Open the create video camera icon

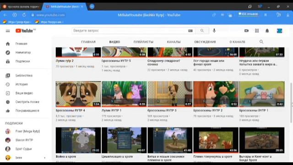tap(246, 31)
